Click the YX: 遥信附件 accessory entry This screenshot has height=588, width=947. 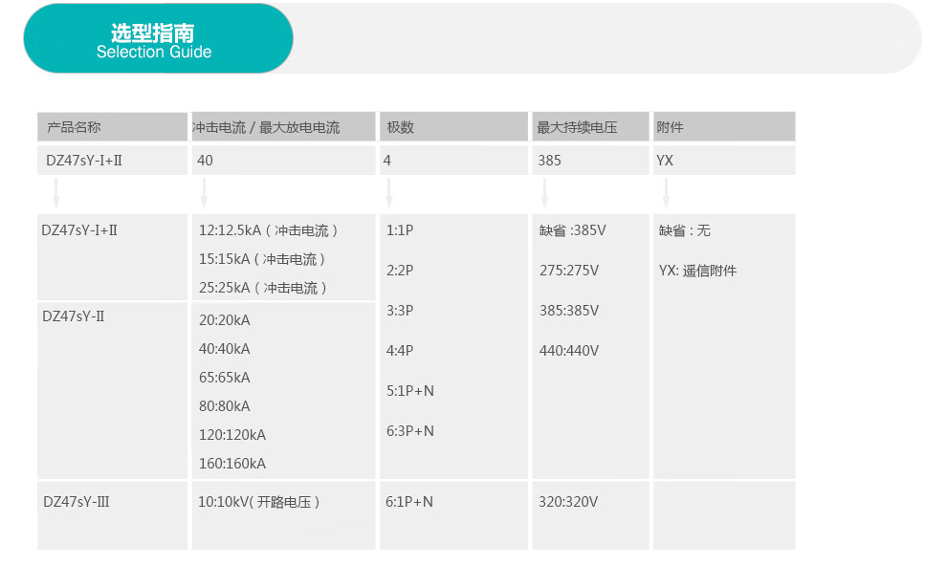point(697,271)
